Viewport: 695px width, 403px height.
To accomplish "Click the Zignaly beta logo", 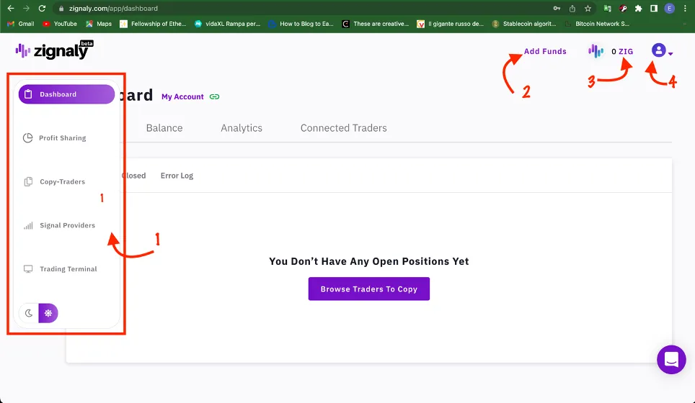I will click(54, 50).
